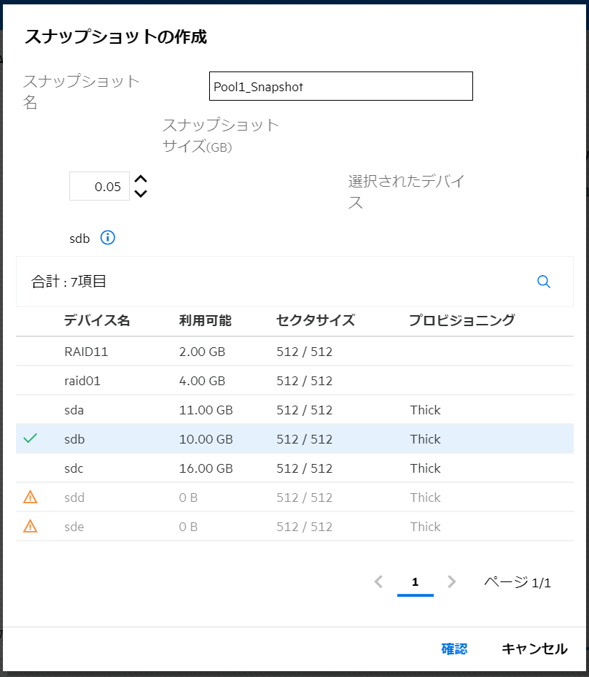
Task: Click the snapshot name text field
Action: coord(340,86)
